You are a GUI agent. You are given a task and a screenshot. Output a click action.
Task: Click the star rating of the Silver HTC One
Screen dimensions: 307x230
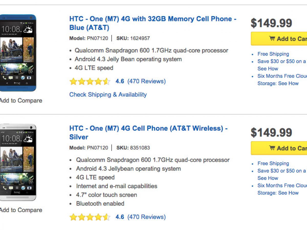coord(90,217)
